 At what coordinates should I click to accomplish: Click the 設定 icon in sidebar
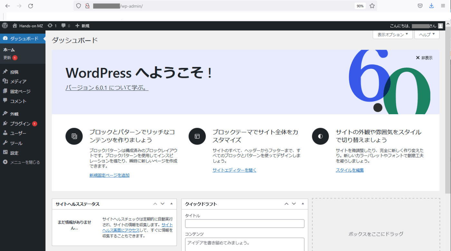tap(5, 153)
